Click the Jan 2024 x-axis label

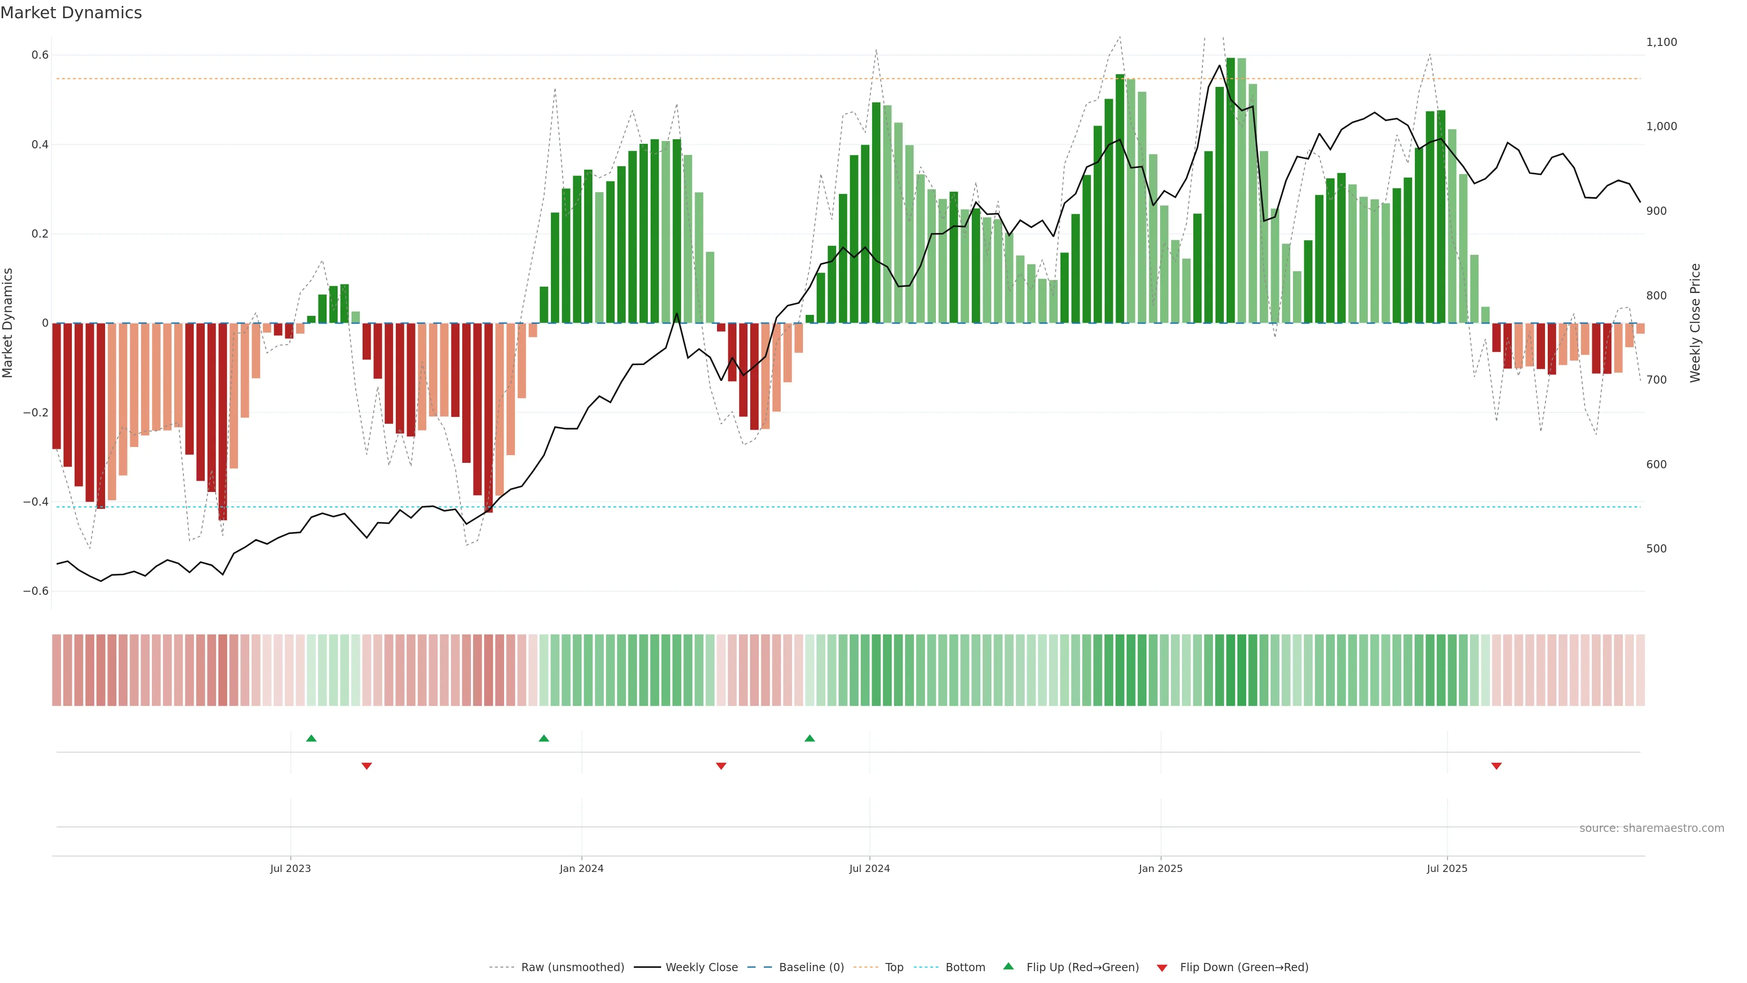coord(581,868)
